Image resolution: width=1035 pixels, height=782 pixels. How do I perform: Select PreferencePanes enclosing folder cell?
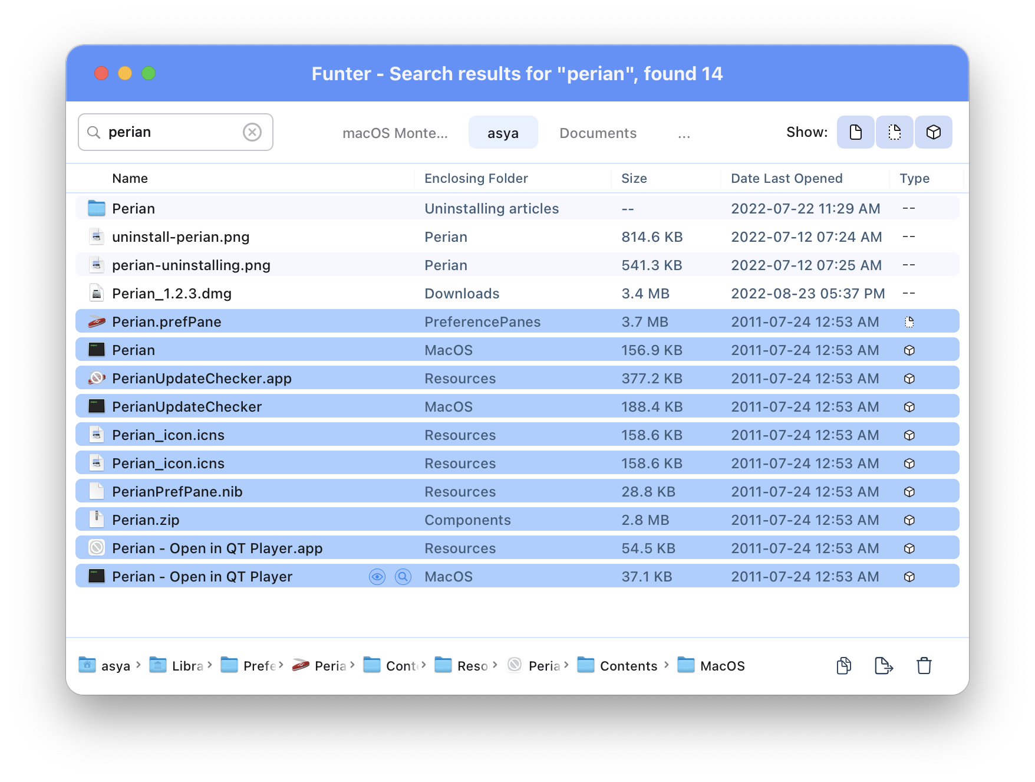pos(482,321)
